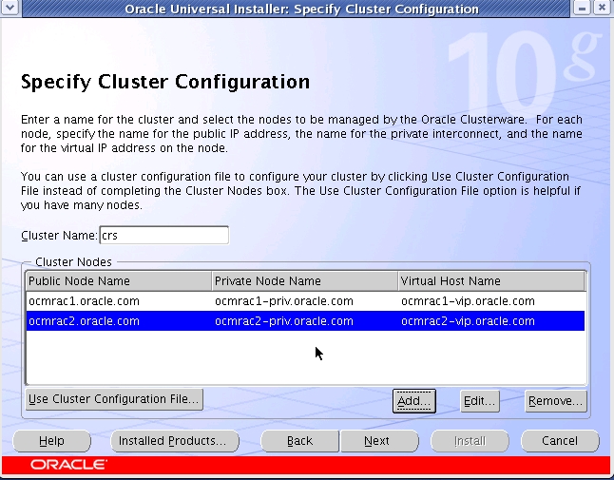Image resolution: width=614 pixels, height=480 pixels.
Task: Select row ocmrac1.oracle.com
Action: [x=305, y=301]
